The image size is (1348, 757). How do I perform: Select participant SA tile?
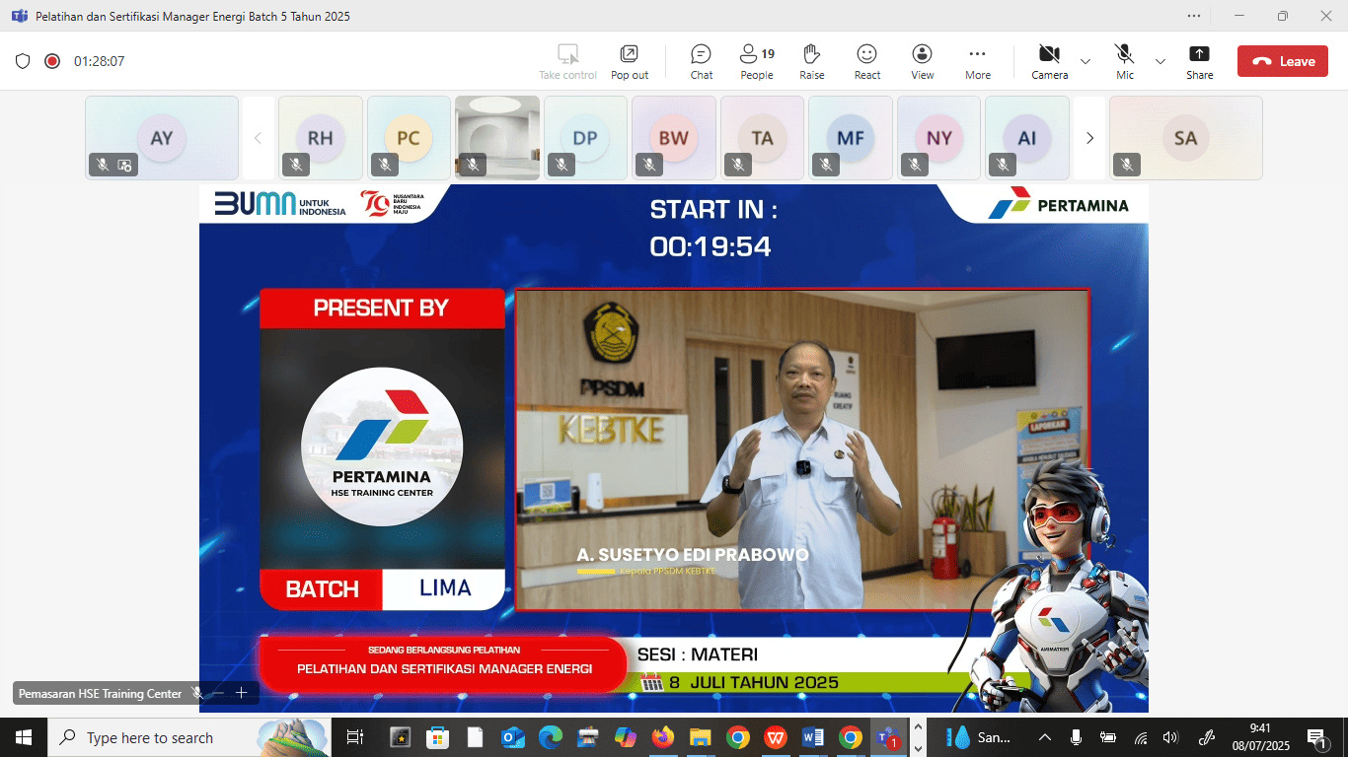coord(1186,138)
